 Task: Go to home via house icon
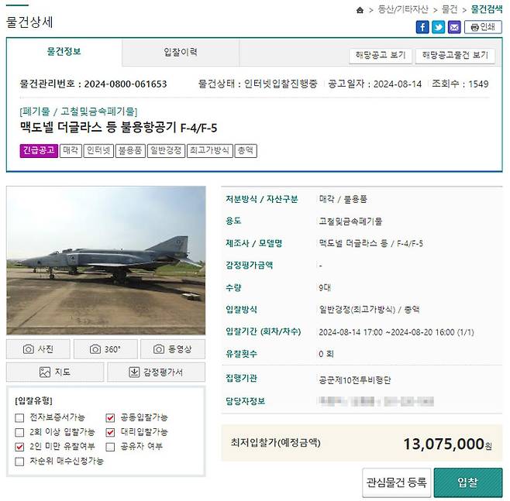tap(360, 10)
